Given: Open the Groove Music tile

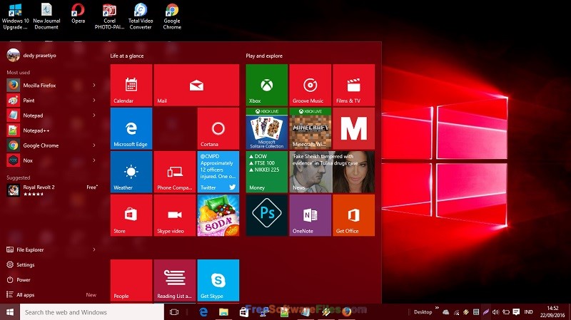Looking at the screenshot, I should [310, 85].
